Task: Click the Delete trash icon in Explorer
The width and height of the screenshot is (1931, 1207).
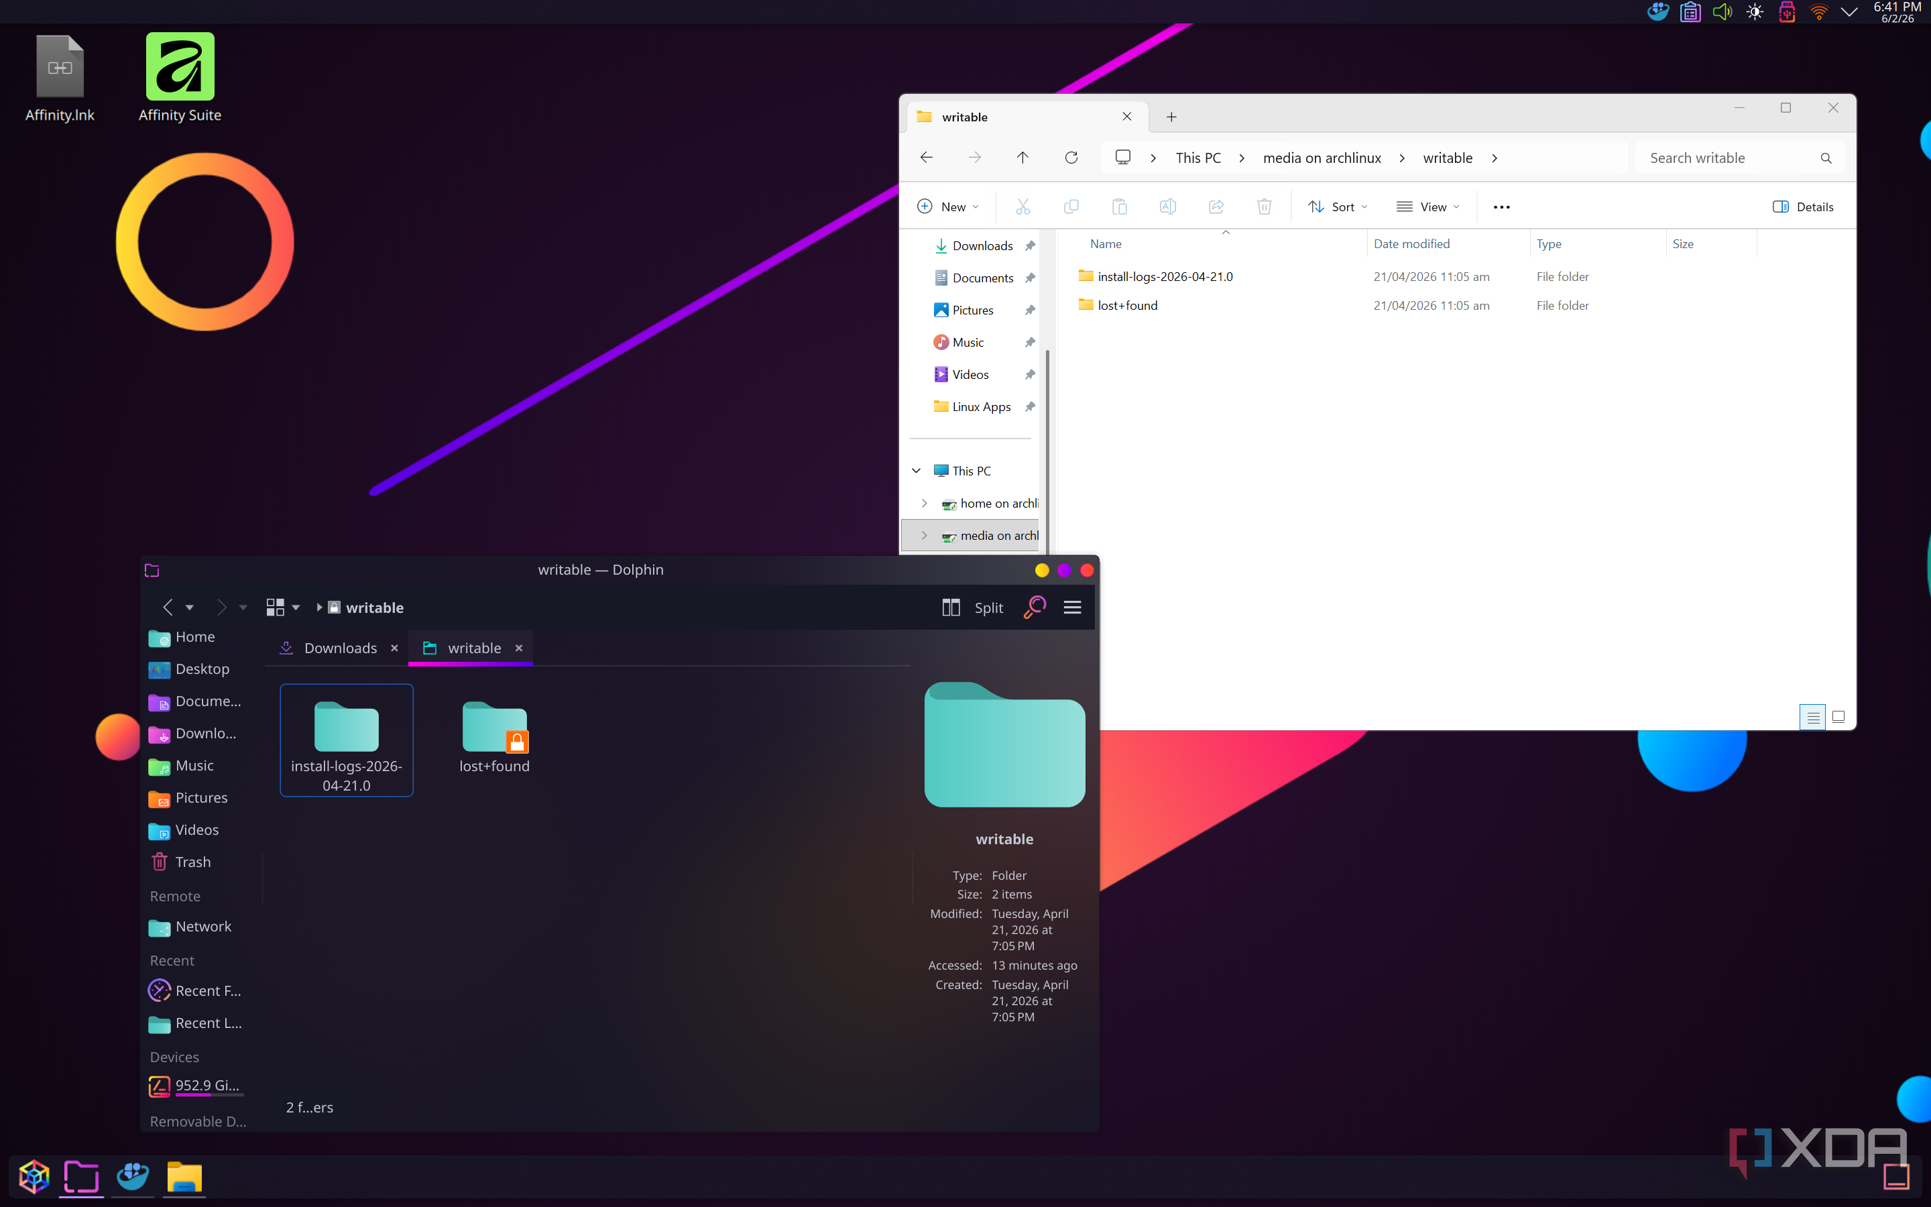Action: pos(1264,207)
